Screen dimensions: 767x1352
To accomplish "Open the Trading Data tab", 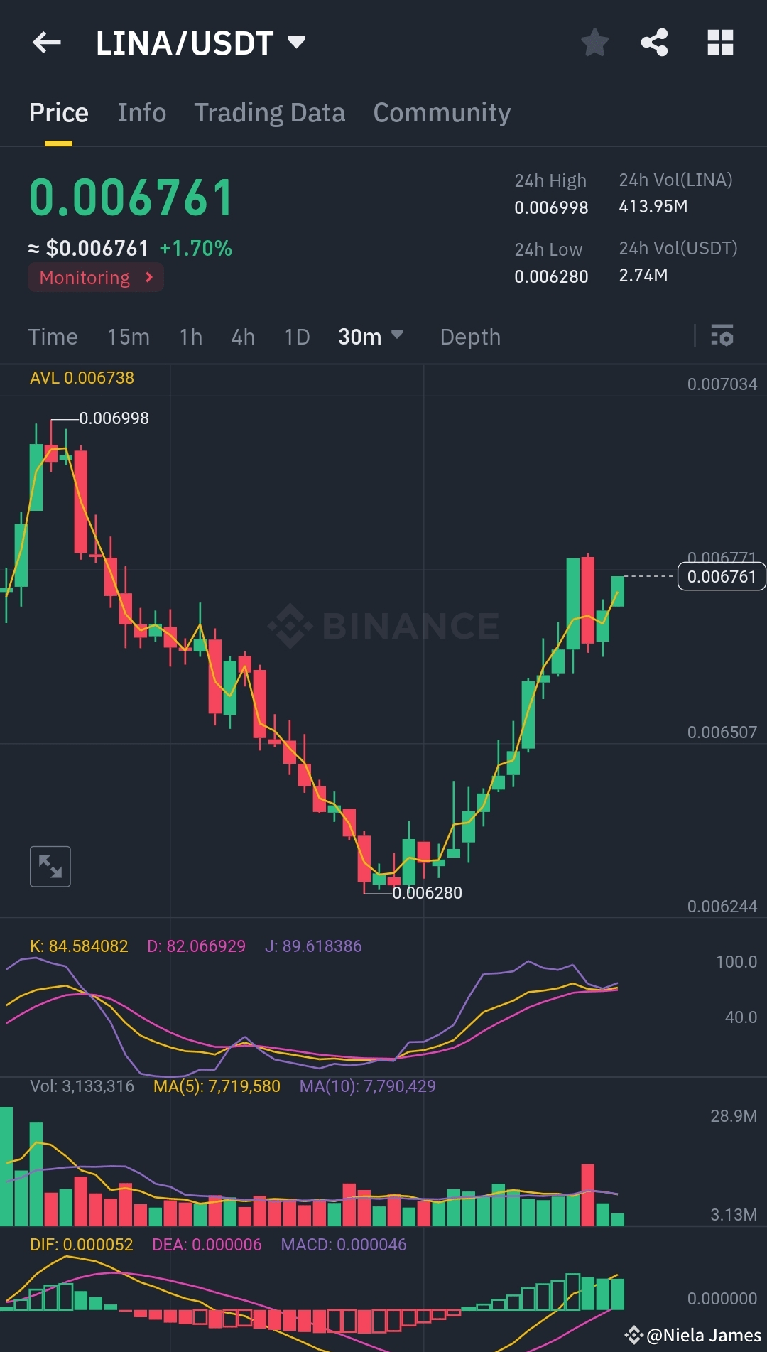I will [270, 113].
